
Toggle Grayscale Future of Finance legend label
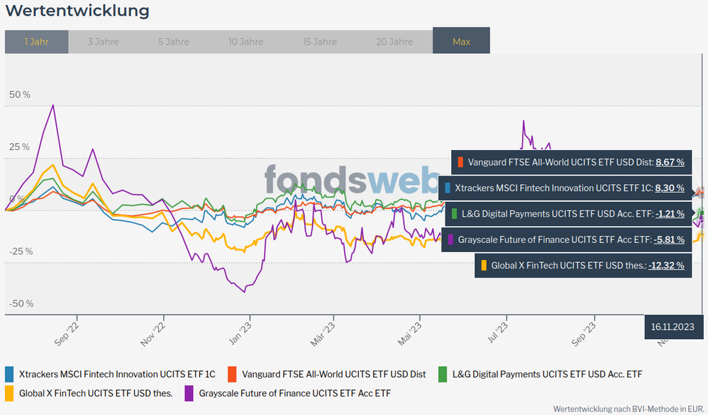(x=294, y=393)
